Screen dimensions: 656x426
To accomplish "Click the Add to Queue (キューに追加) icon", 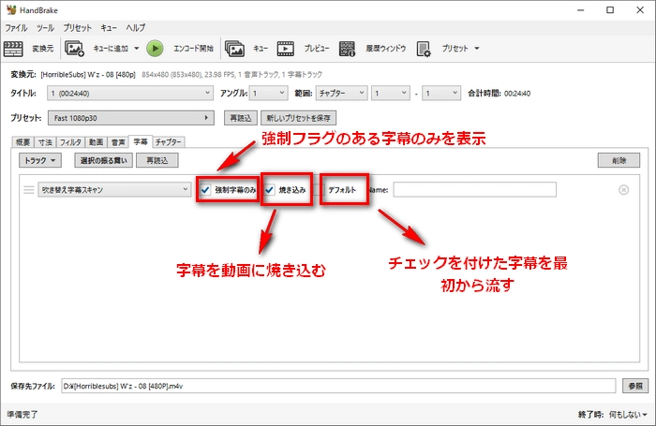I will pyautogui.click(x=74, y=48).
